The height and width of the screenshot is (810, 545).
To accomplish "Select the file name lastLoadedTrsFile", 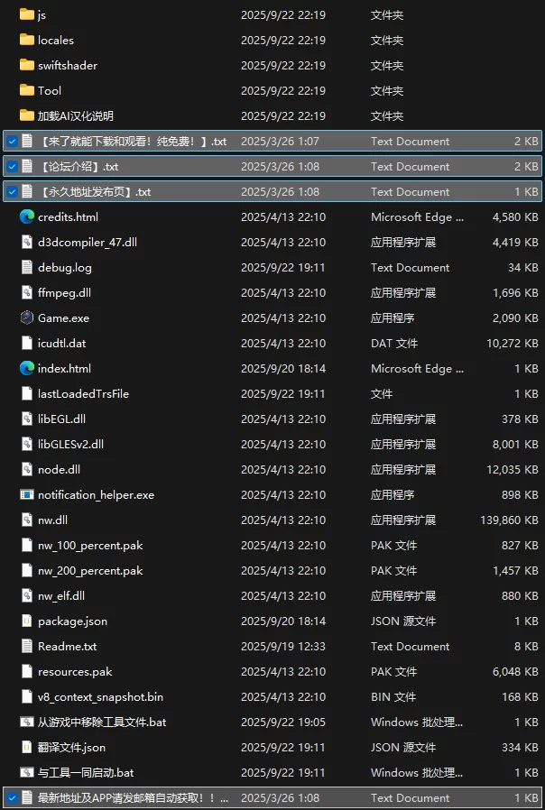I will [83, 393].
